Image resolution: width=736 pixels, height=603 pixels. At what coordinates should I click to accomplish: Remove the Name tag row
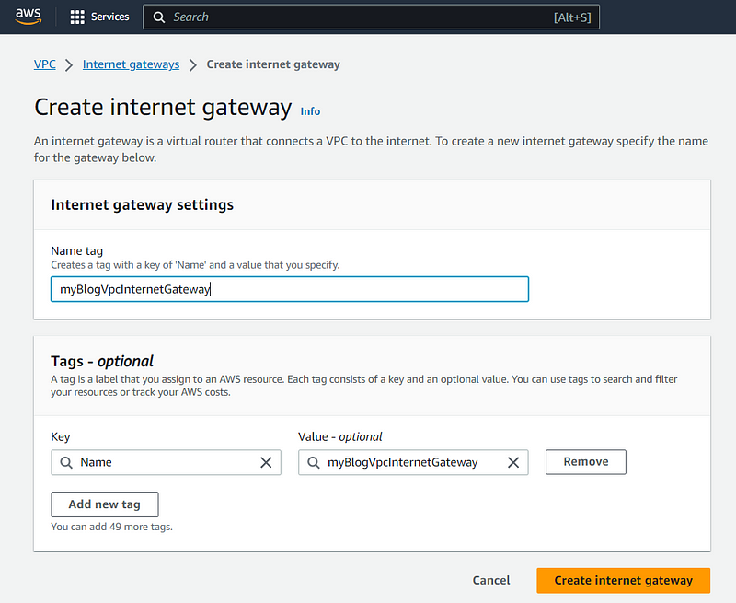[585, 462]
